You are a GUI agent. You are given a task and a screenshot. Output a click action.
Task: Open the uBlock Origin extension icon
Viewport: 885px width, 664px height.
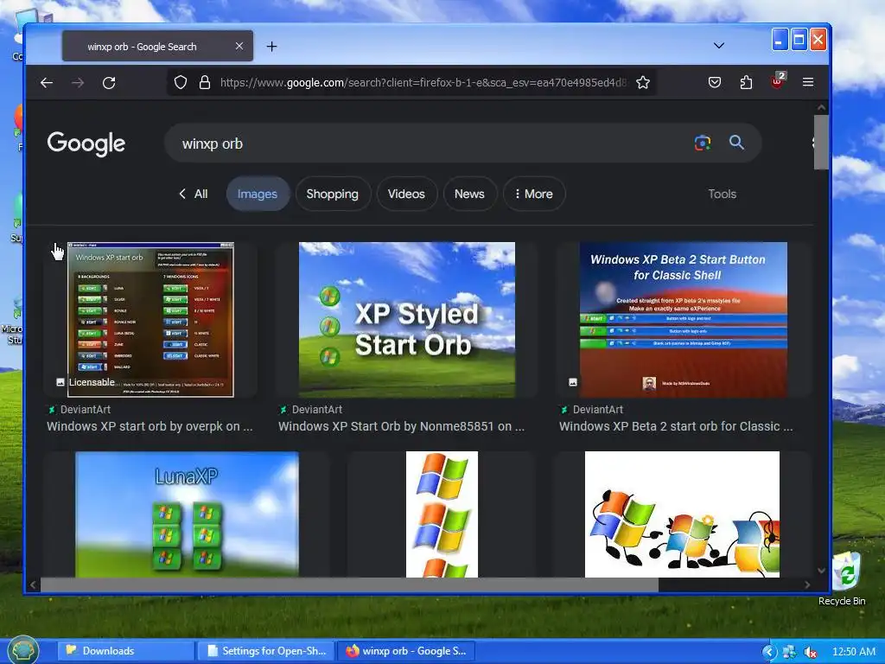tap(778, 81)
